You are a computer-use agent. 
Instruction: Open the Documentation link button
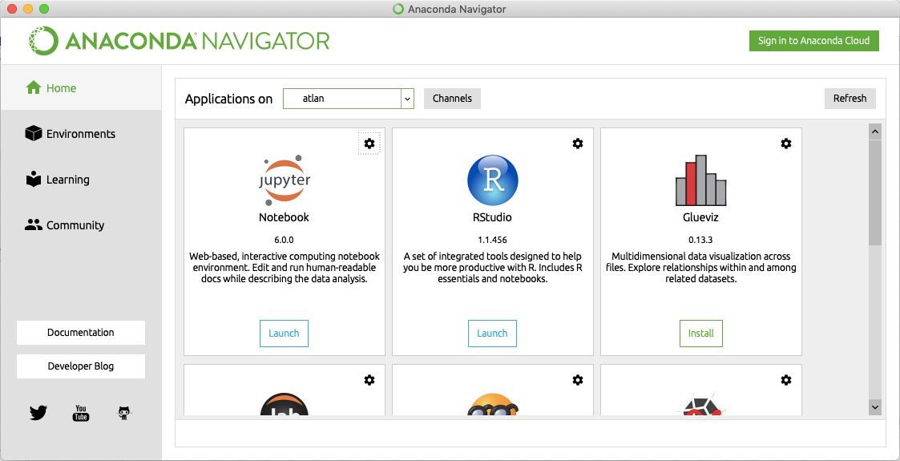point(81,333)
